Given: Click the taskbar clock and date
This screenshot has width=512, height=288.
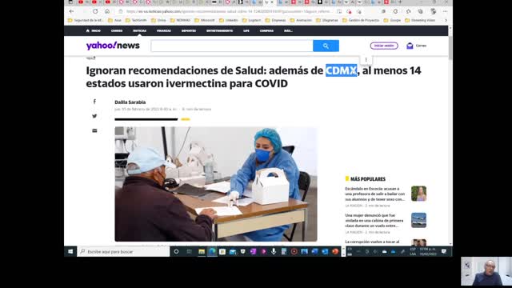Looking at the screenshot, I should tap(428, 251).
